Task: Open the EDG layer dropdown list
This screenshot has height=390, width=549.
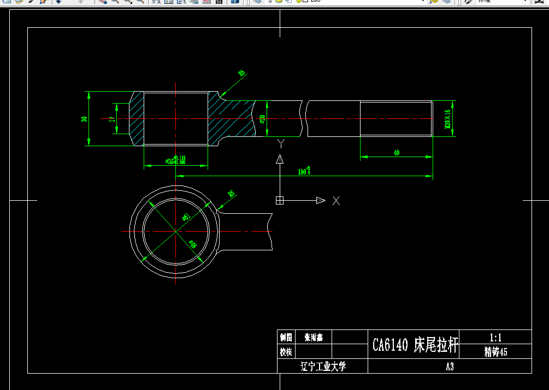Action: (423, 3)
